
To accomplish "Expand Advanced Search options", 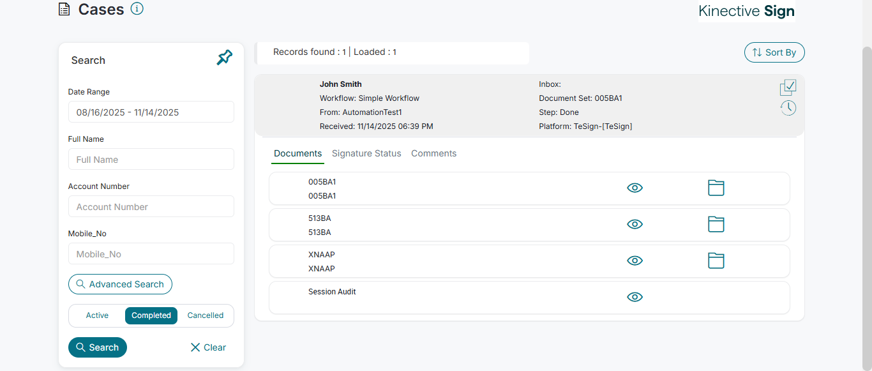I will point(120,284).
